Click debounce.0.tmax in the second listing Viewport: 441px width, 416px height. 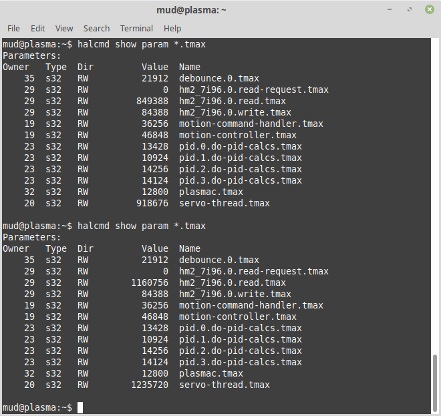pyautogui.click(x=219, y=260)
